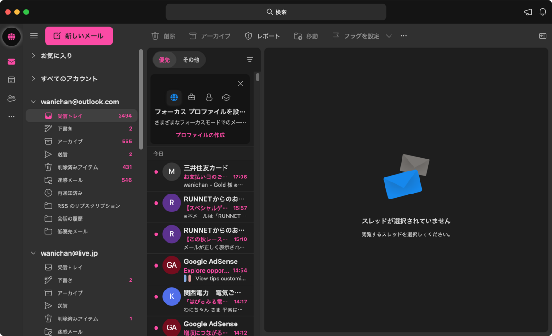This screenshot has height=336, width=552.
Task: Open 受信トレイ under wanichan@live.jp
Action: (81, 267)
